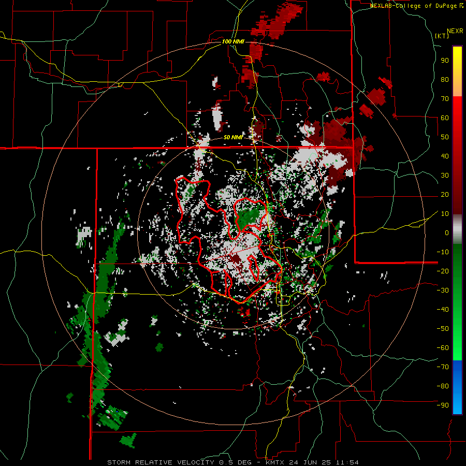Screen dimensions: 466x466
Task: Click the STORM RELATIVE VELOCITY caption text
Action: coord(161,462)
